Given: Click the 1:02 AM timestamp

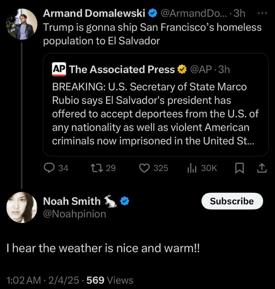Looking at the screenshot, I should (x=23, y=280).
